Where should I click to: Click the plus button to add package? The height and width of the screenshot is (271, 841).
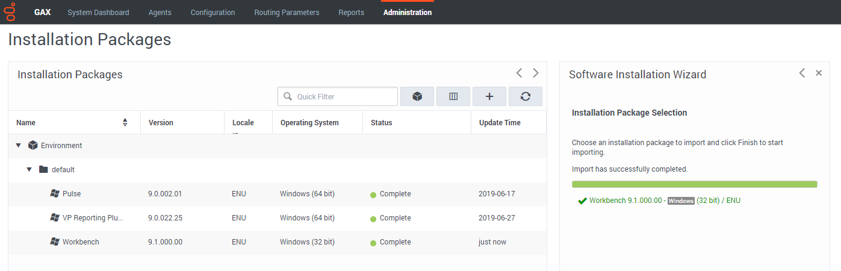489,96
